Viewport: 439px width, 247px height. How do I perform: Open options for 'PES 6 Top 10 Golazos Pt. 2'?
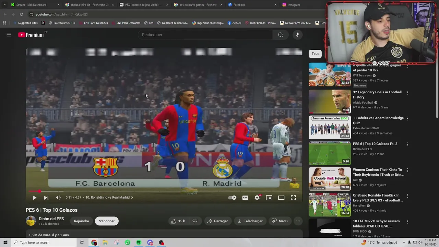(x=407, y=144)
